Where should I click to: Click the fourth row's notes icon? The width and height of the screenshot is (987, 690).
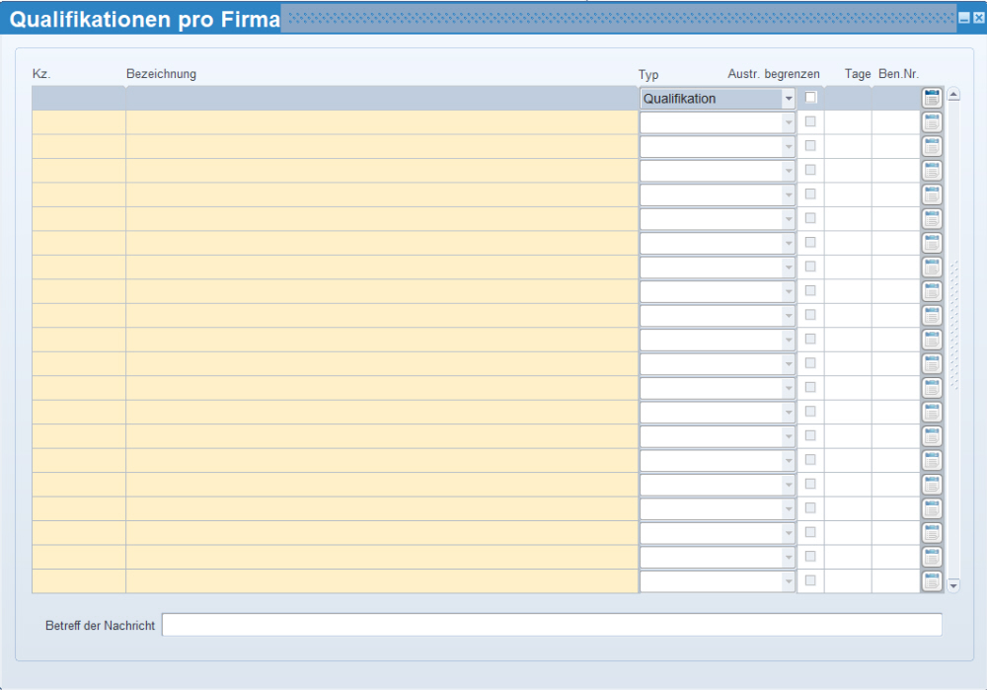pos(932,171)
